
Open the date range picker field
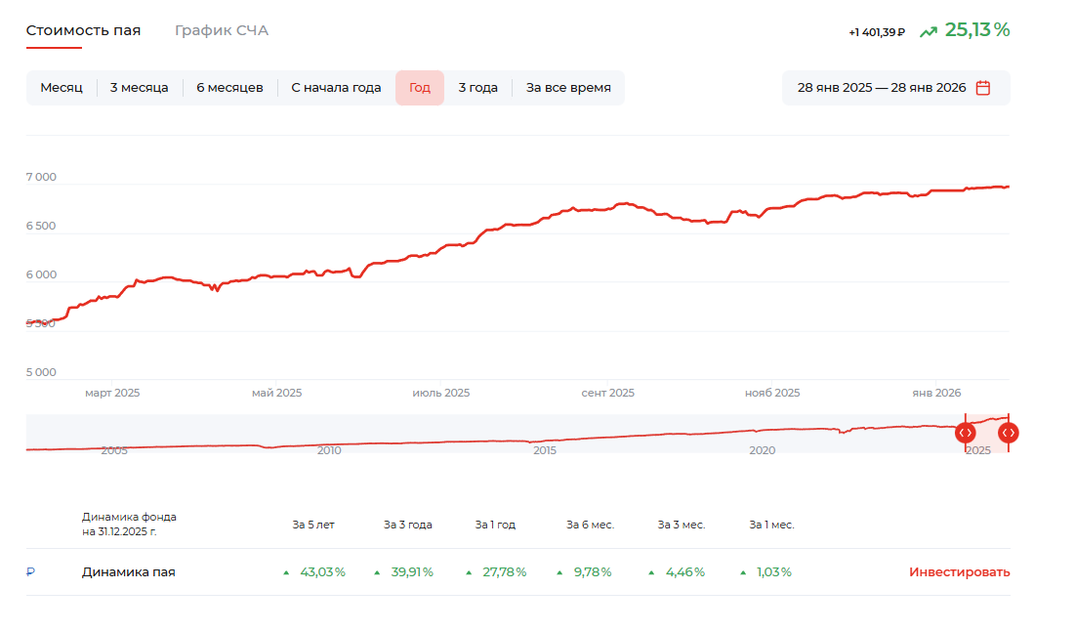tap(881, 88)
